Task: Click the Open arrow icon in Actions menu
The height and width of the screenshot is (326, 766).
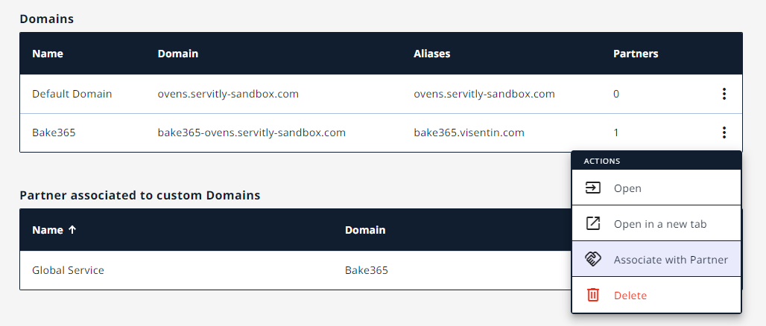Action: point(593,188)
